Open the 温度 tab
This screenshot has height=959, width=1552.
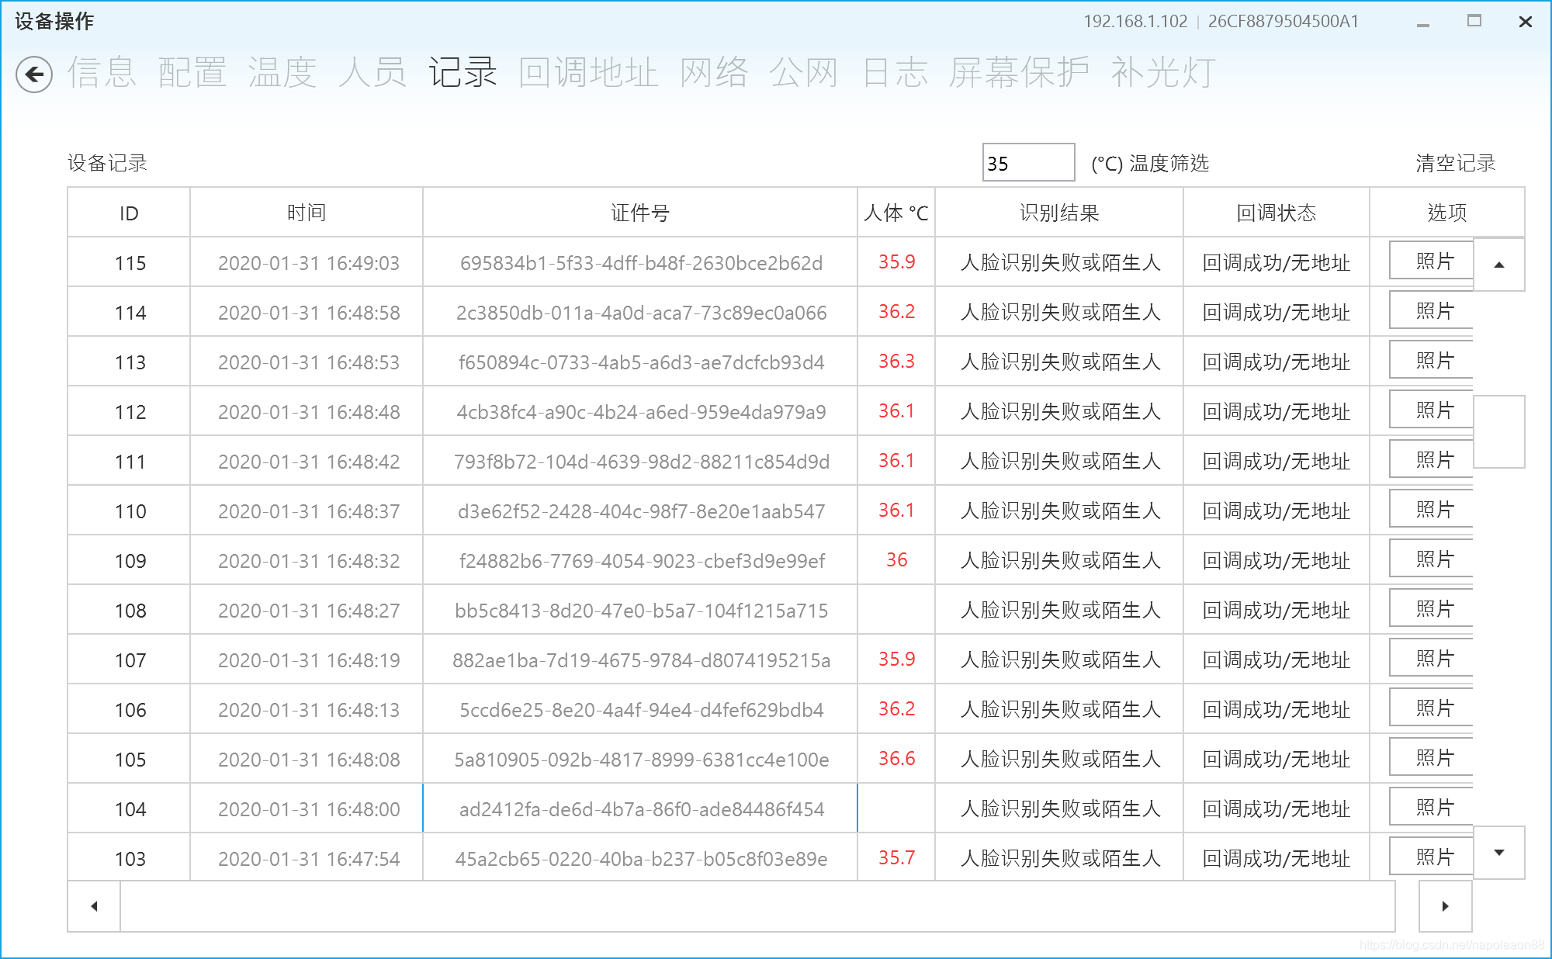[282, 73]
